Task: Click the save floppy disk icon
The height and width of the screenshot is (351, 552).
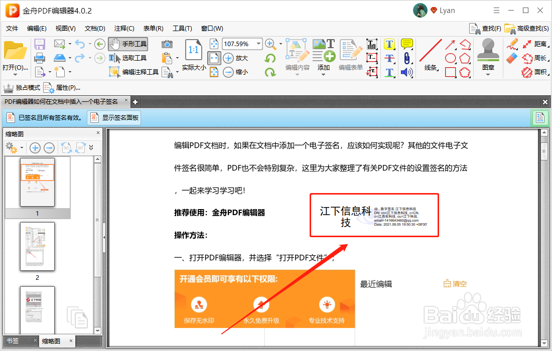Action: coord(40,44)
